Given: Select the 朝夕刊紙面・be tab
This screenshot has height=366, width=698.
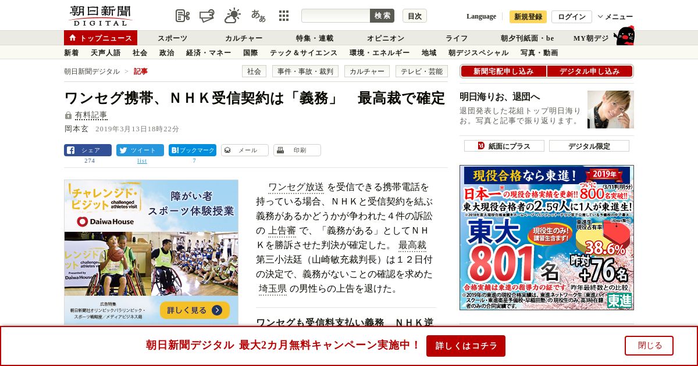Looking at the screenshot, I should (x=528, y=38).
